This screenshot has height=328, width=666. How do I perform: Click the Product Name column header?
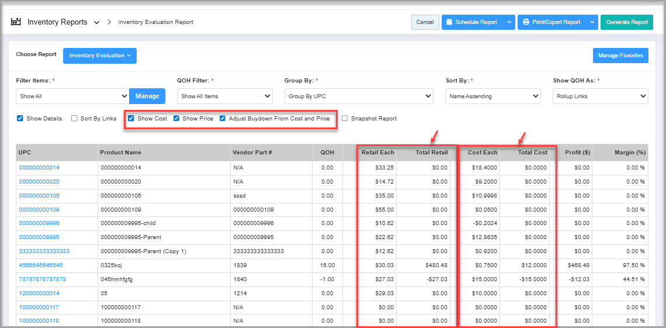point(121,153)
